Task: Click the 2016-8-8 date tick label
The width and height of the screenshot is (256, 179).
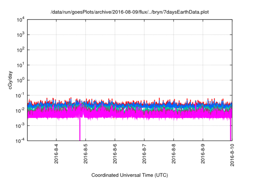Action: pyautogui.click(x=173, y=154)
